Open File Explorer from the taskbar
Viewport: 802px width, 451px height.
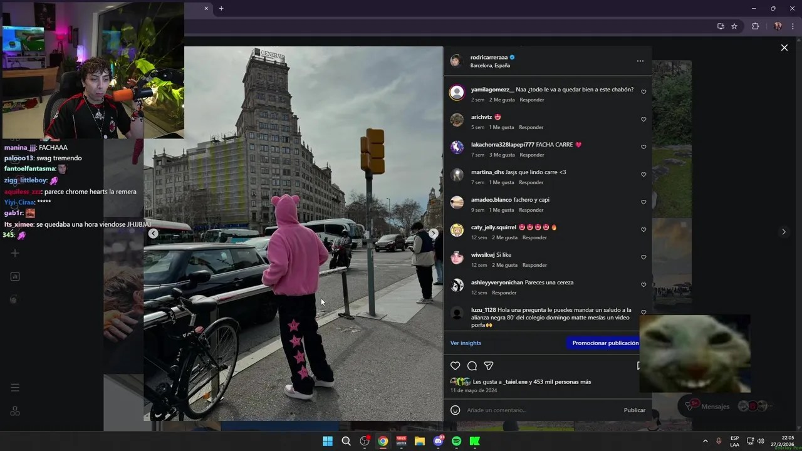point(420,441)
